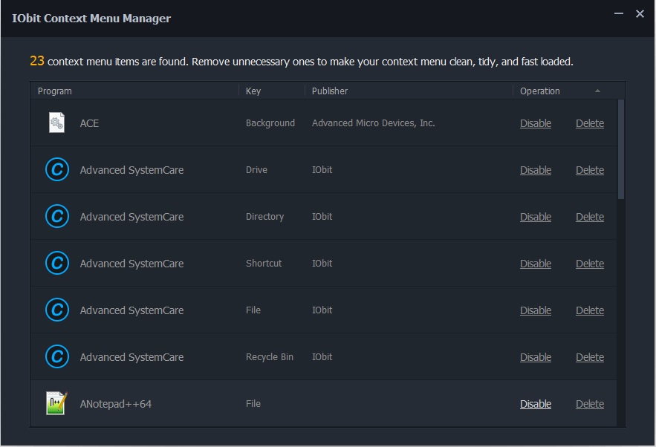
Task: Click the Advanced SystemCare icon in Directory row
Action: pyautogui.click(x=57, y=216)
